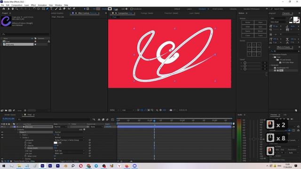This screenshot has width=301, height=169.
Task: Select the Eraser tool
Action: click(64, 9)
